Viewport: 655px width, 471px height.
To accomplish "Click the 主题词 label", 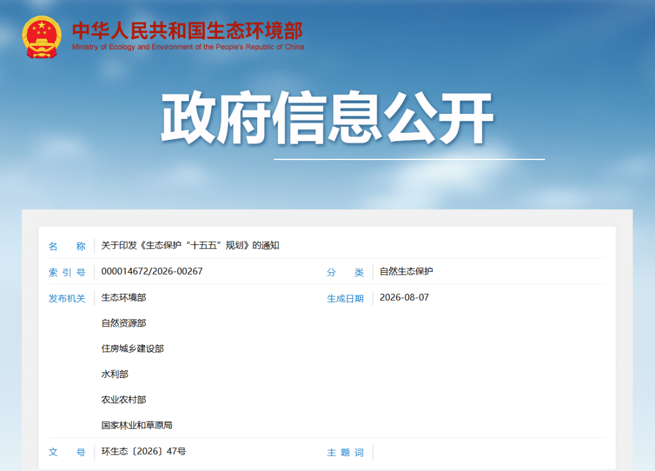I will click(345, 452).
